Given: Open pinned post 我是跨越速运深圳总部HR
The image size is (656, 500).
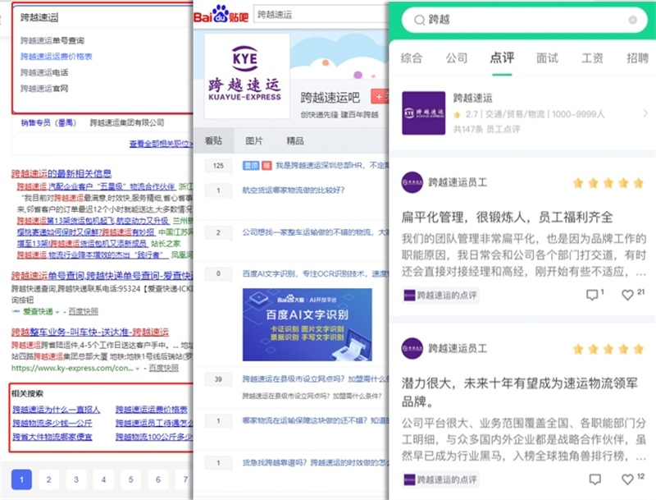Looking at the screenshot, I should coord(332,165).
